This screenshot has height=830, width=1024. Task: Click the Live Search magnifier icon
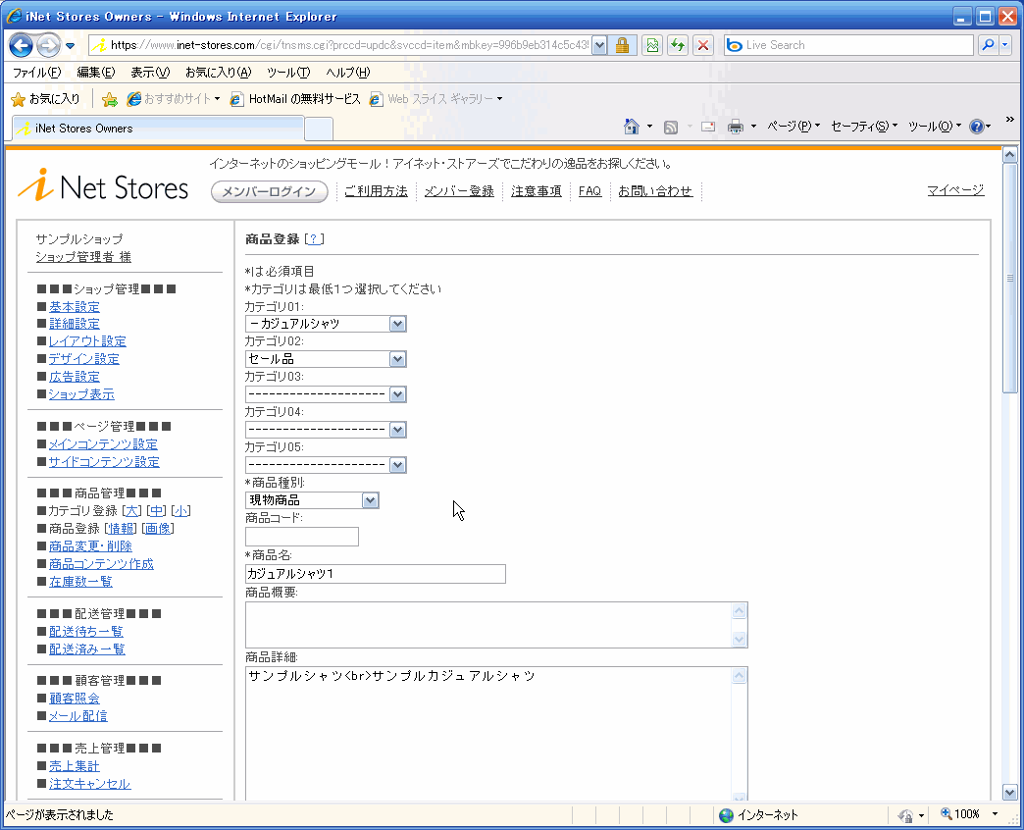pos(987,45)
